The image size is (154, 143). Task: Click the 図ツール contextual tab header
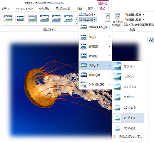pos(103,3)
